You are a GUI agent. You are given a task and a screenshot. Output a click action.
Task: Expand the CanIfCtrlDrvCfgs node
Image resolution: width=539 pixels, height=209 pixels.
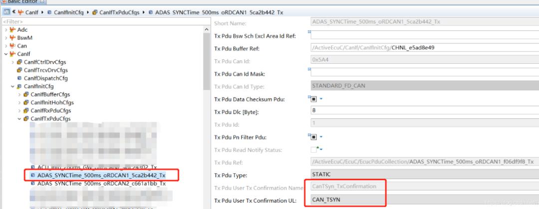click(12, 62)
